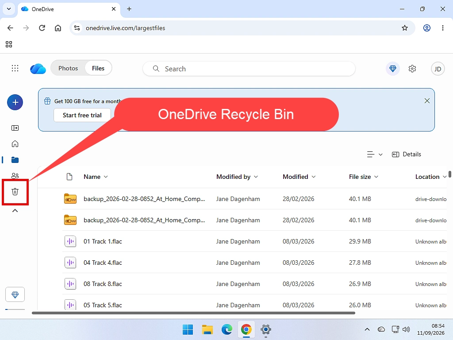Screen dimensions: 453x340
Task: Open 01 Track 1.flac file name
Action: click(103, 241)
